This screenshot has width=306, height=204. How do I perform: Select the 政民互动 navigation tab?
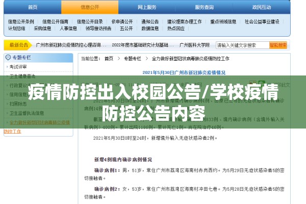coord(262,7)
